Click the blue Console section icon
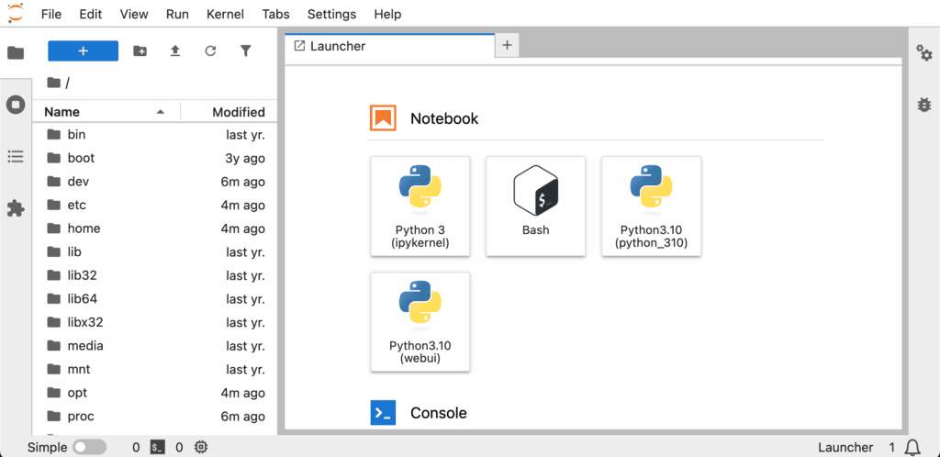The image size is (940, 457). [x=383, y=413]
